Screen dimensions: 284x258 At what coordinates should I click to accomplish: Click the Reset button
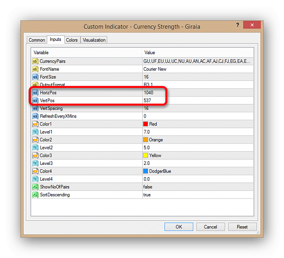point(242,227)
